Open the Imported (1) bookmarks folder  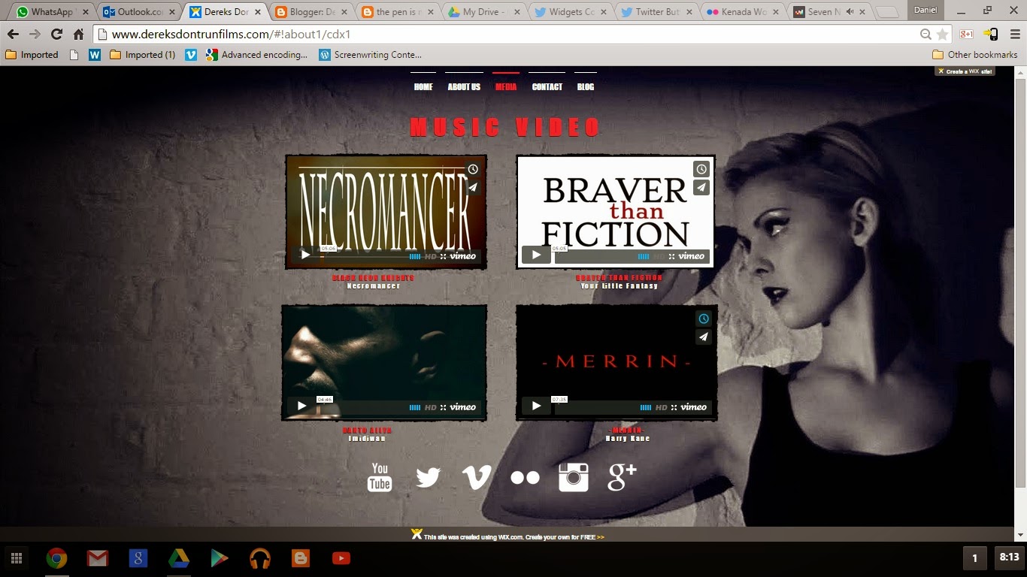143,55
